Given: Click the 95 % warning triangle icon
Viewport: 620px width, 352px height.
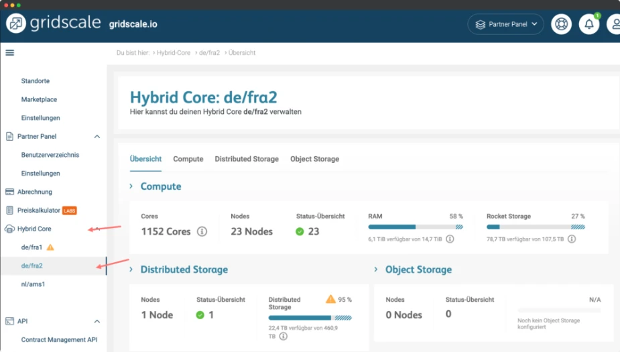Looking at the screenshot, I should (330, 299).
